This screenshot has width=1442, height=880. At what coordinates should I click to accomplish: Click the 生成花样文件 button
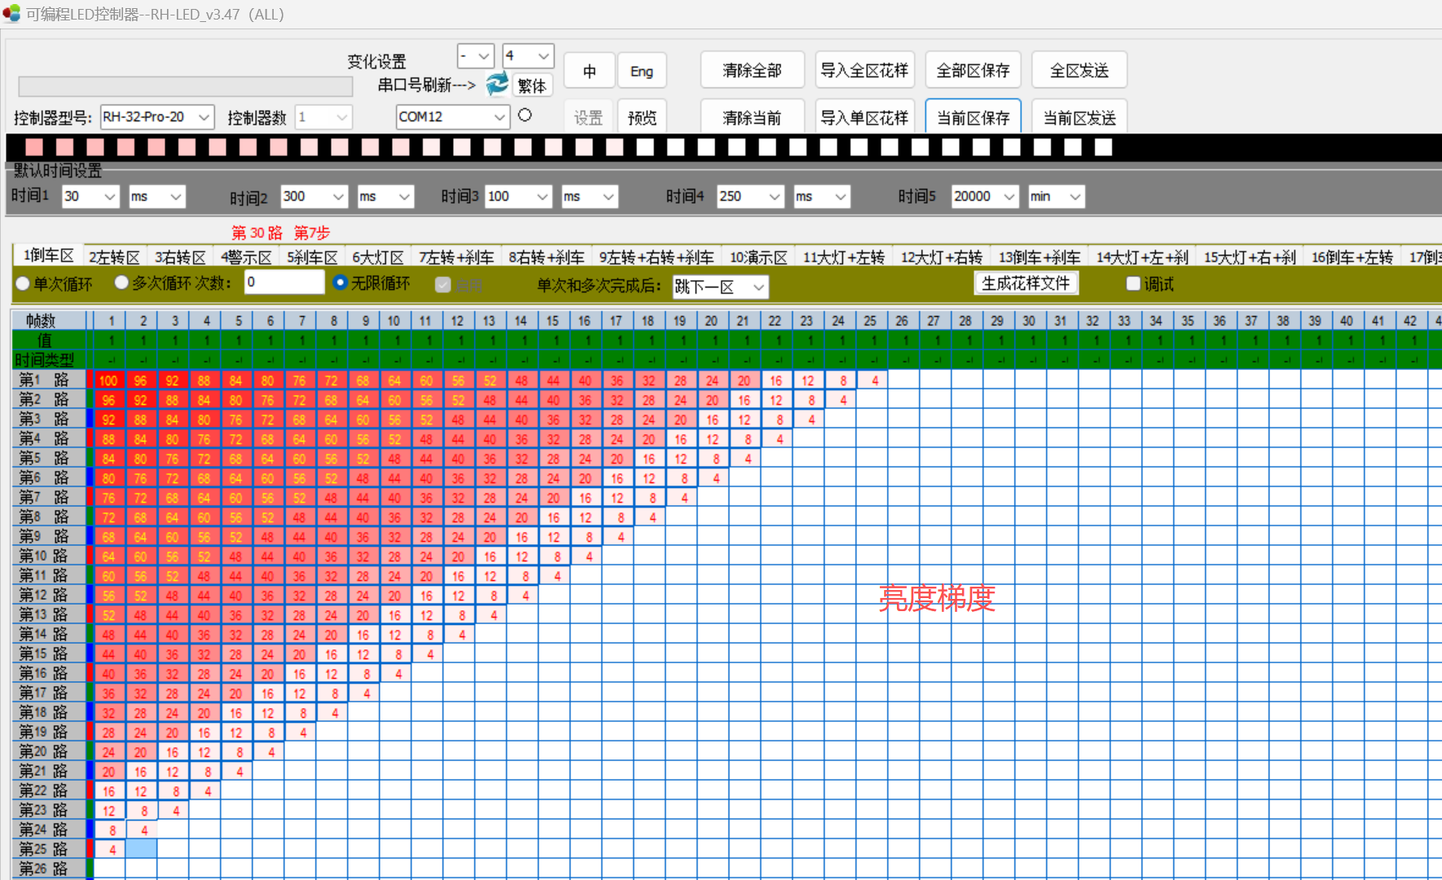tap(1026, 283)
